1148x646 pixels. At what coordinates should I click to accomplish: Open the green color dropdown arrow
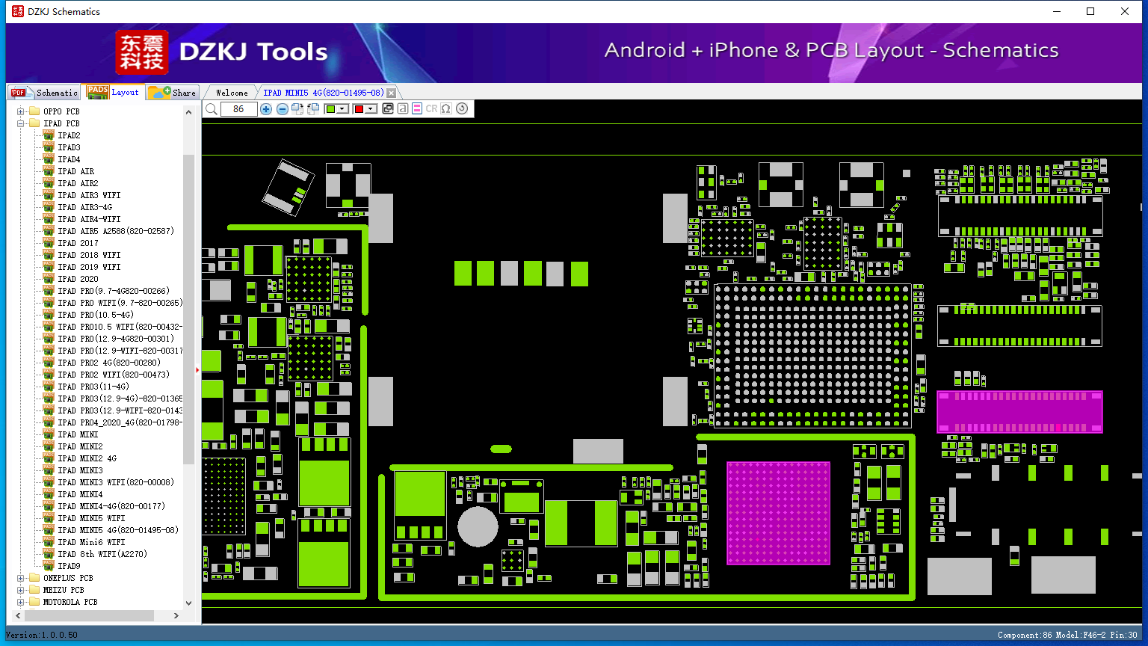[x=343, y=109]
